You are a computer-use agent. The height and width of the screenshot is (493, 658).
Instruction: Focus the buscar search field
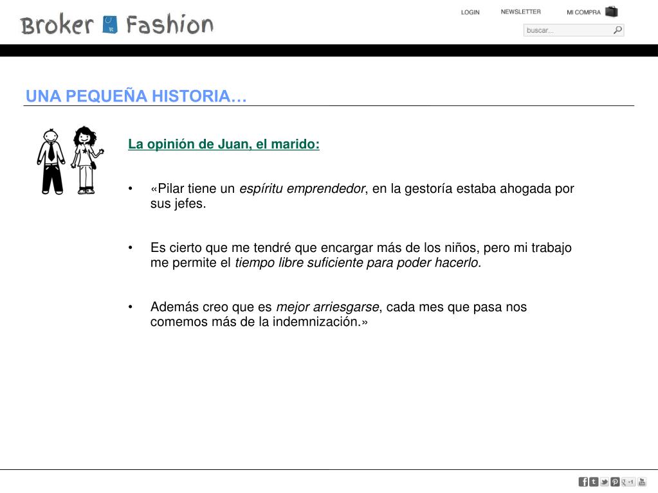[x=574, y=30]
